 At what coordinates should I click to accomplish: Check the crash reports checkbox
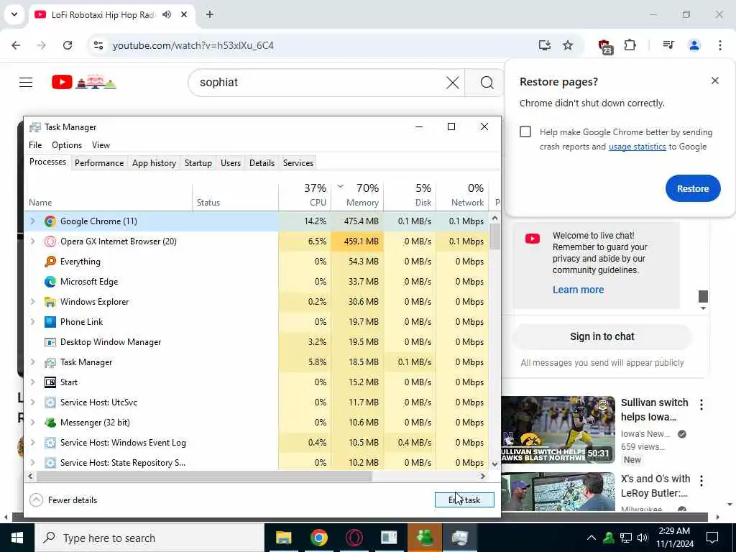coord(525,132)
